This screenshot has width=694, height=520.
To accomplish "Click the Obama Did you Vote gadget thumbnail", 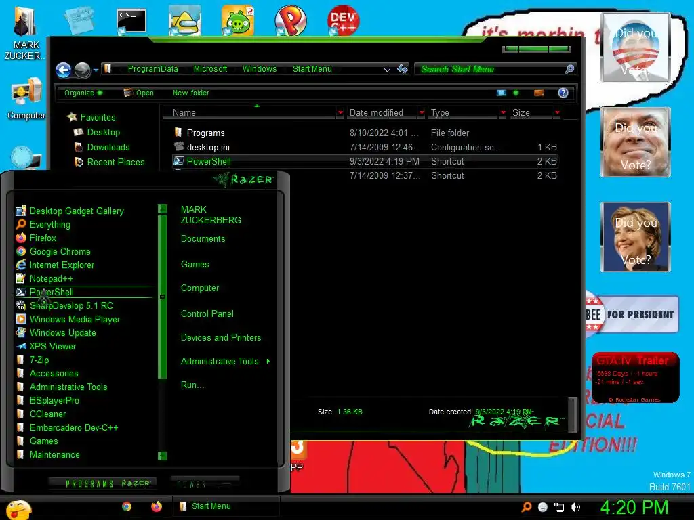I will pos(636,47).
